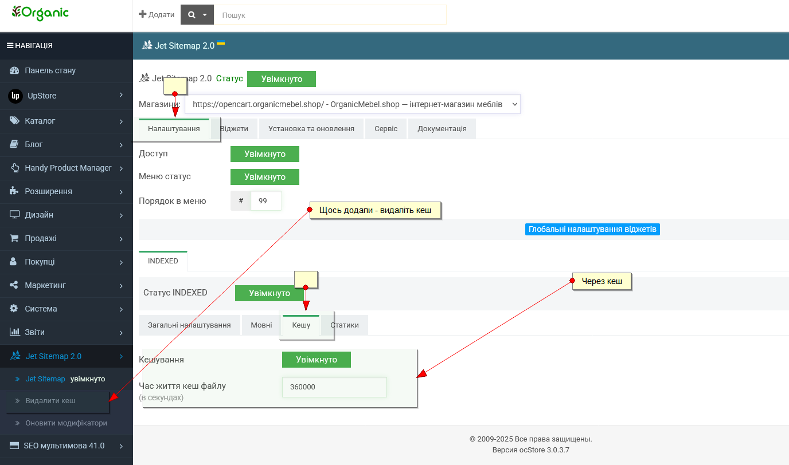Viewport: 789px width, 465px height.
Task: Open the Загальні налаштування sub-tab
Action: pyautogui.click(x=189, y=325)
